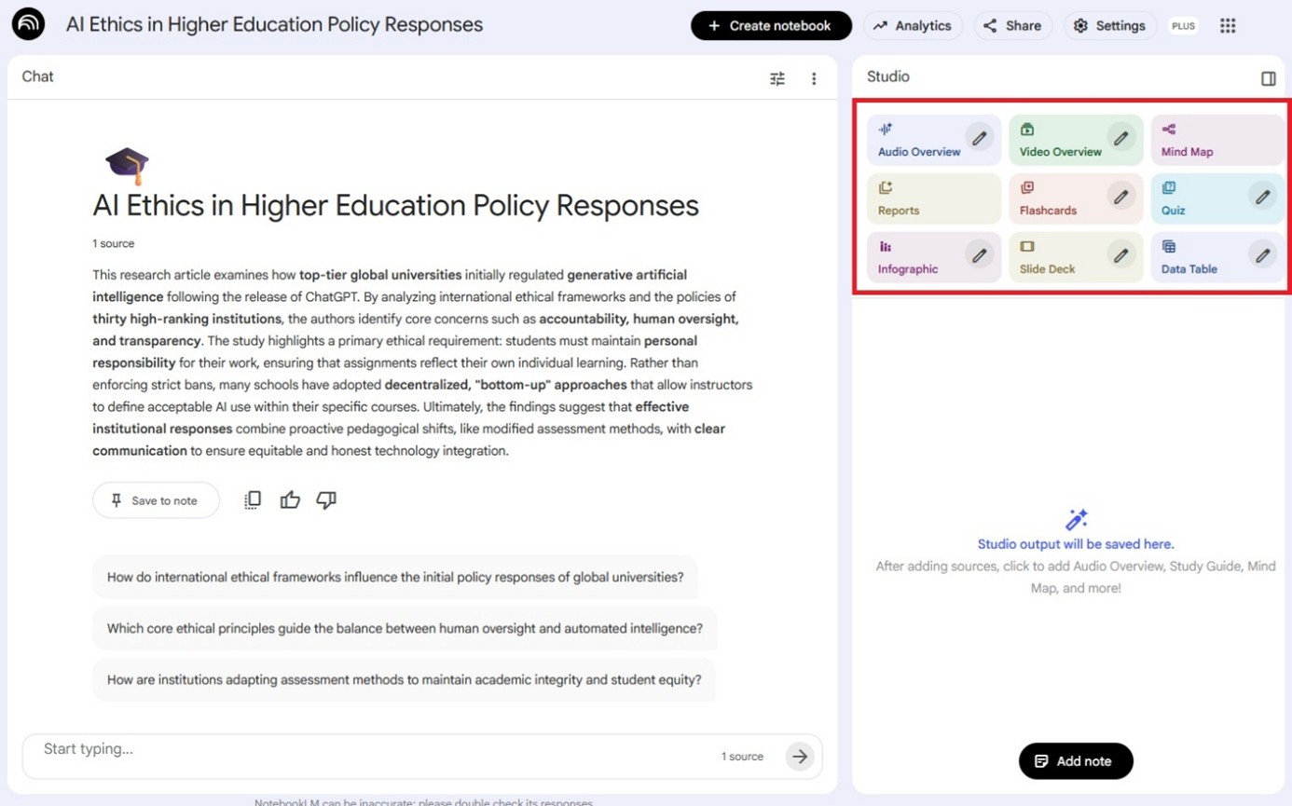The height and width of the screenshot is (806, 1292).
Task: Click the pencil icon on the Quiz tile
Action: pyautogui.click(x=1262, y=198)
